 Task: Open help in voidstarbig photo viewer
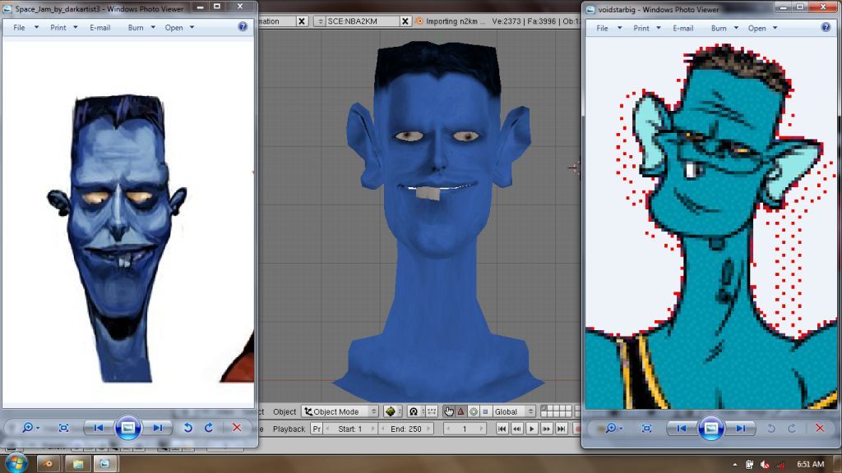826,27
